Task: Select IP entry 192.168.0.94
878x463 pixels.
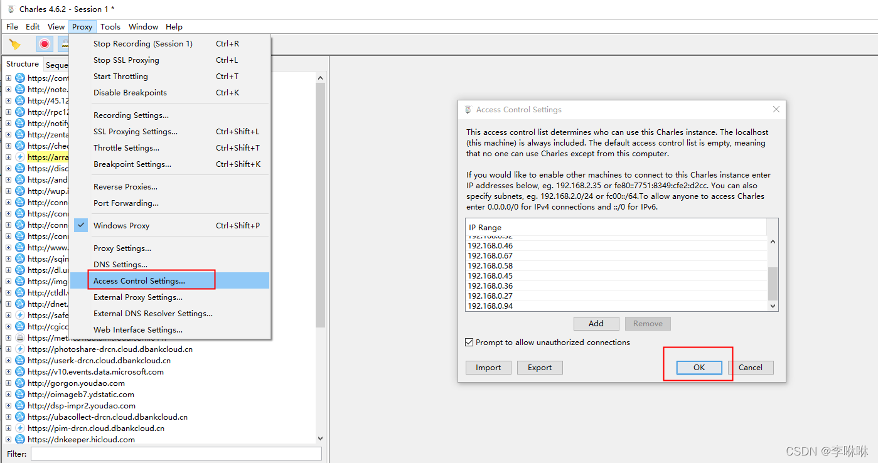Action: (x=616, y=306)
